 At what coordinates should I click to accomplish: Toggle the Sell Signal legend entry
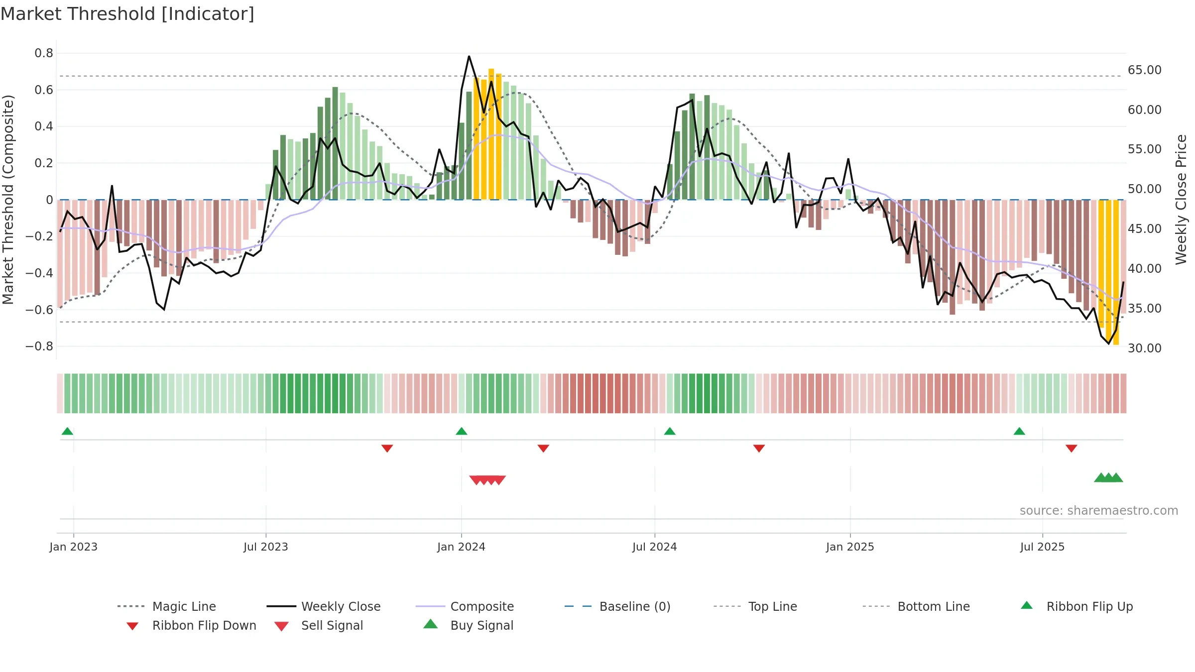pos(319,625)
